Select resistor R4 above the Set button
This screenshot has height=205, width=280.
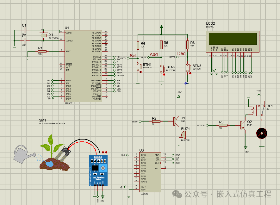click(138, 46)
